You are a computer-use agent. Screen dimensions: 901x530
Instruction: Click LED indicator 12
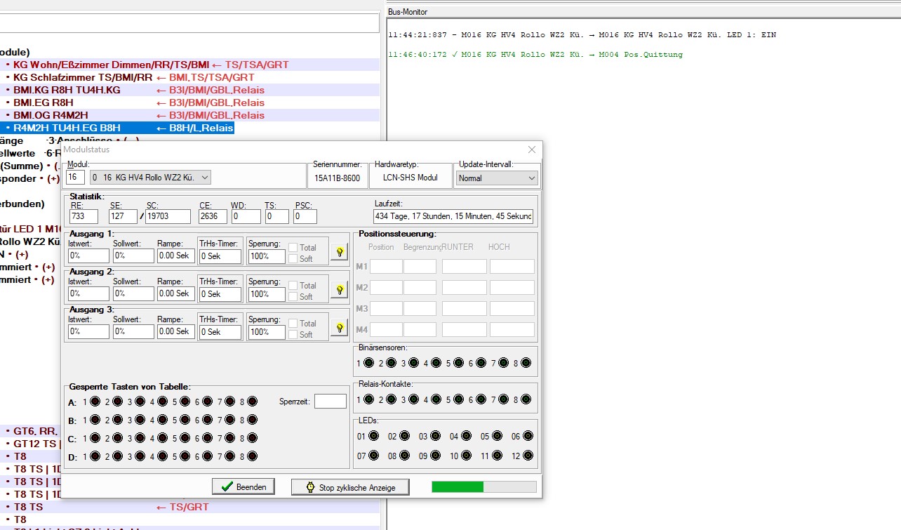point(527,456)
